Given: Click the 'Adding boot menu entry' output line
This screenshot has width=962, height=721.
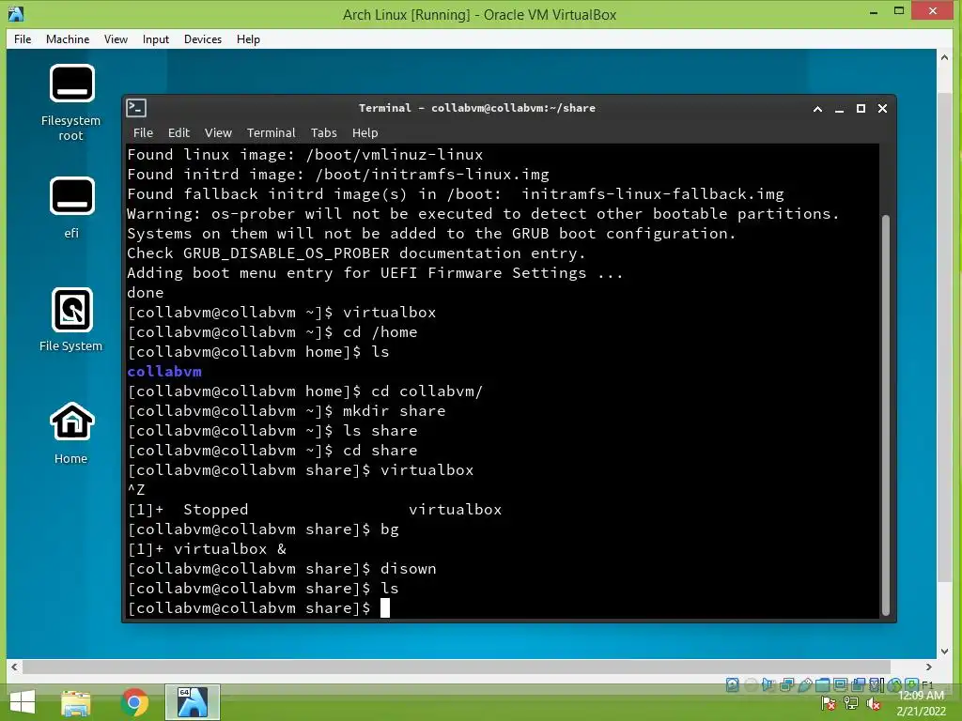Looking at the screenshot, I should click(375, 273).
